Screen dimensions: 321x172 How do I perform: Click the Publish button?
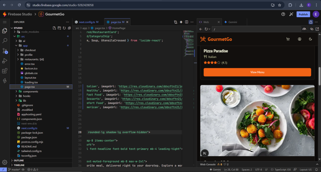click(x=303, y=14)
